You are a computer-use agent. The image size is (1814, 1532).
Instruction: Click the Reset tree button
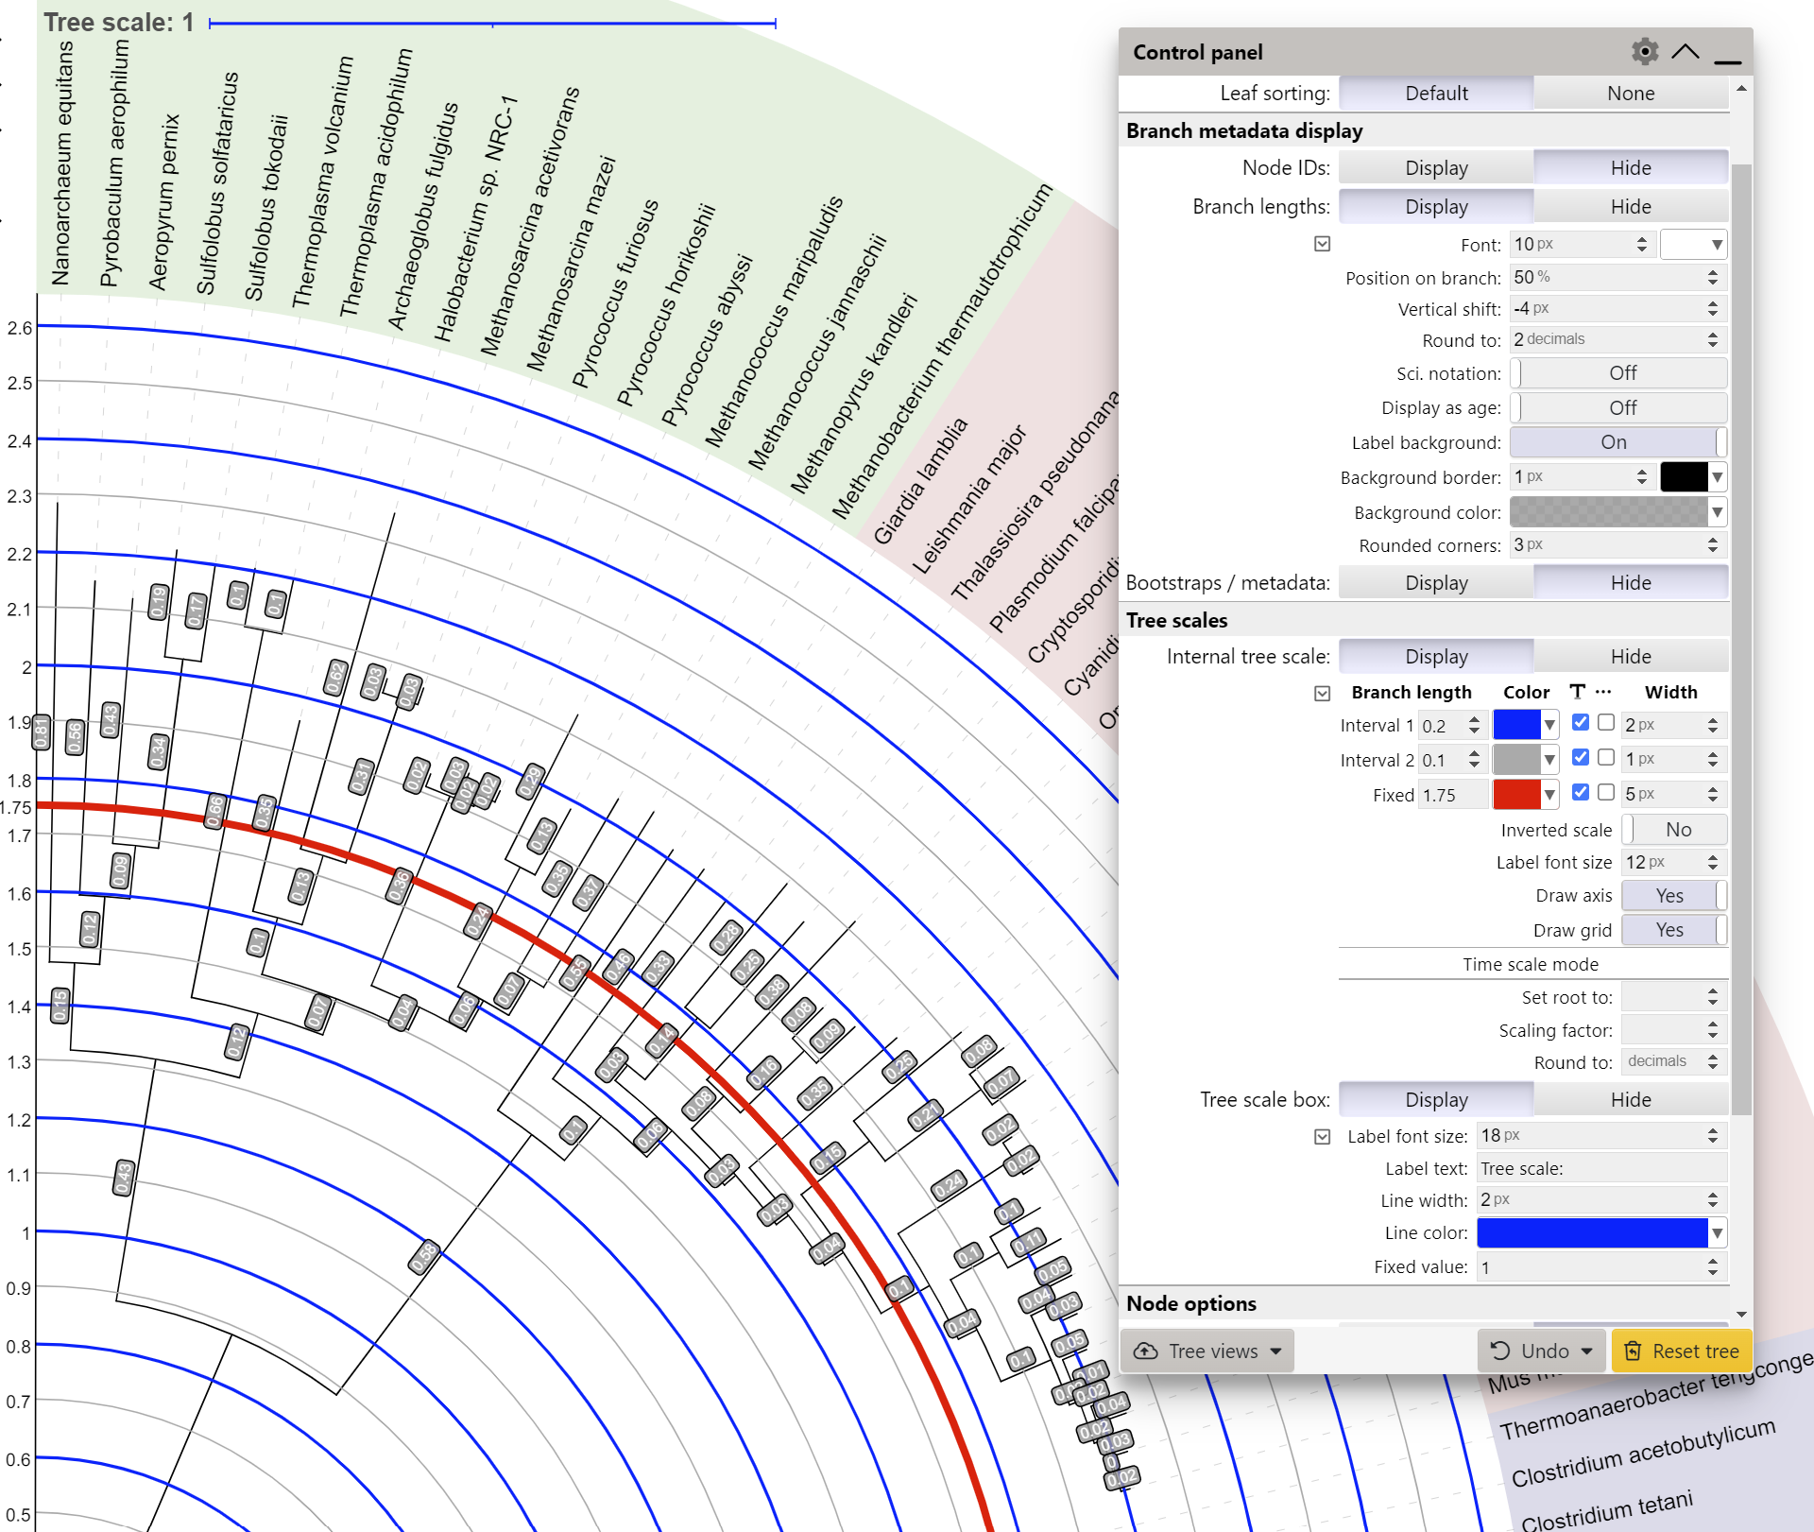tap(1682, 1351)
